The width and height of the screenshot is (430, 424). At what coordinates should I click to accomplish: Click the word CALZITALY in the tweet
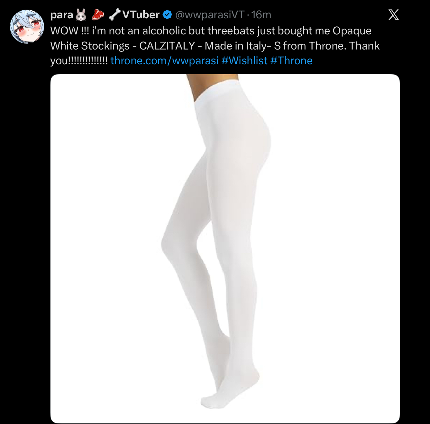click(167, 46)
